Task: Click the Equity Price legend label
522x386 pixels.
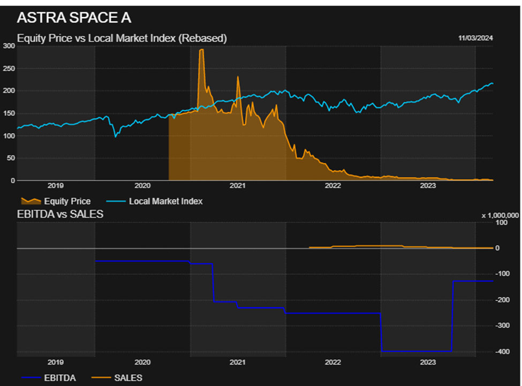Action: 67,201
